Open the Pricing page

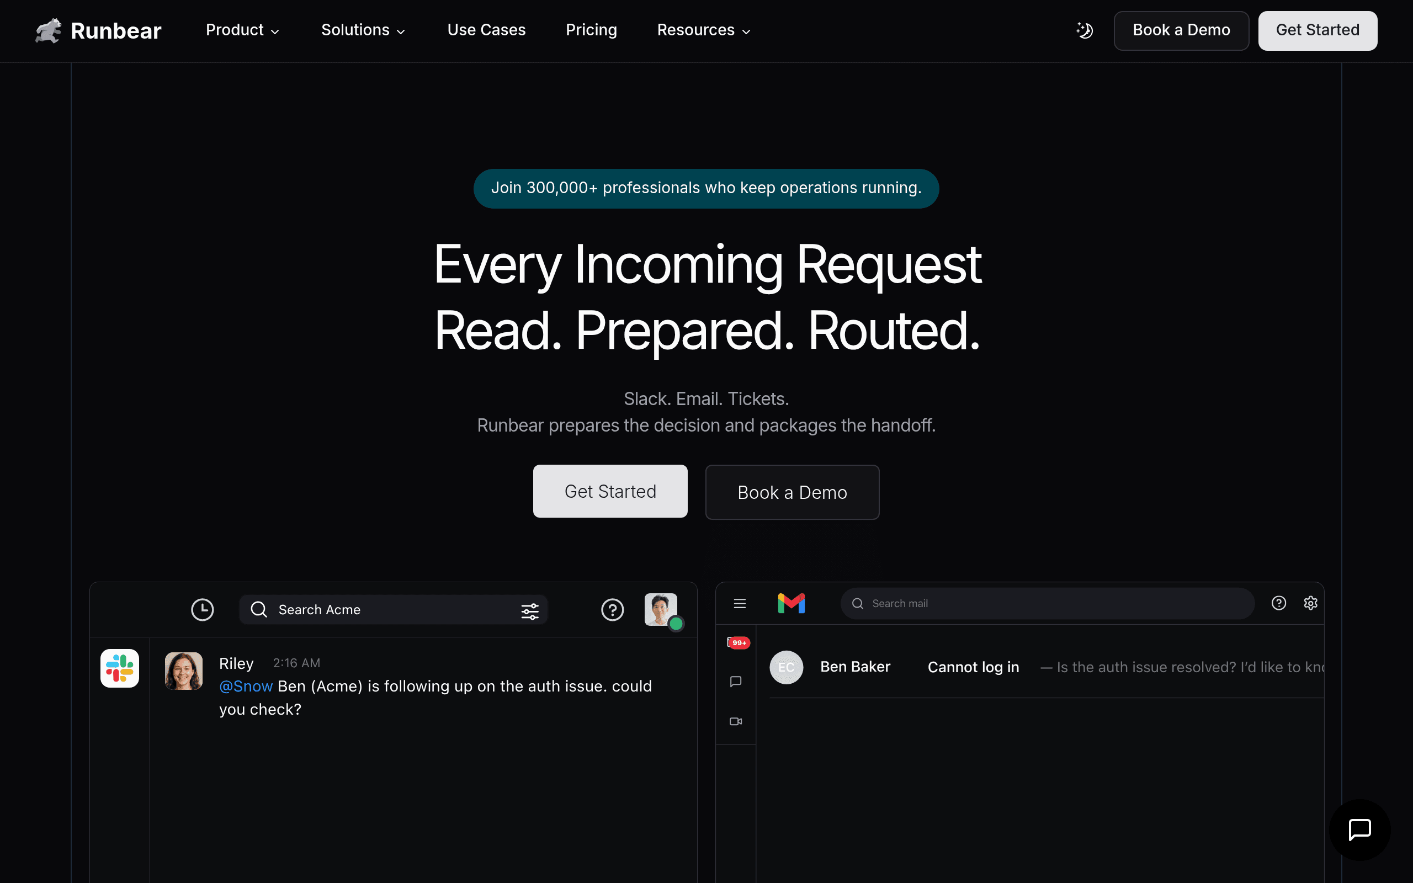point(592,30)
